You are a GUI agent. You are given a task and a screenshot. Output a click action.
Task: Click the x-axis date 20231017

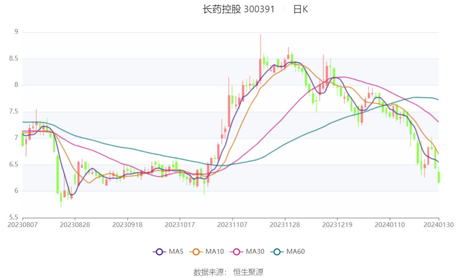tap(180, 225)
